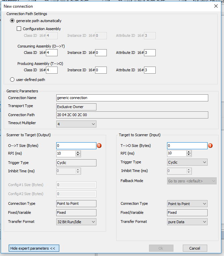
Task: Click the Cancel button
Action: pyautogui.click(x=195, y=248)
